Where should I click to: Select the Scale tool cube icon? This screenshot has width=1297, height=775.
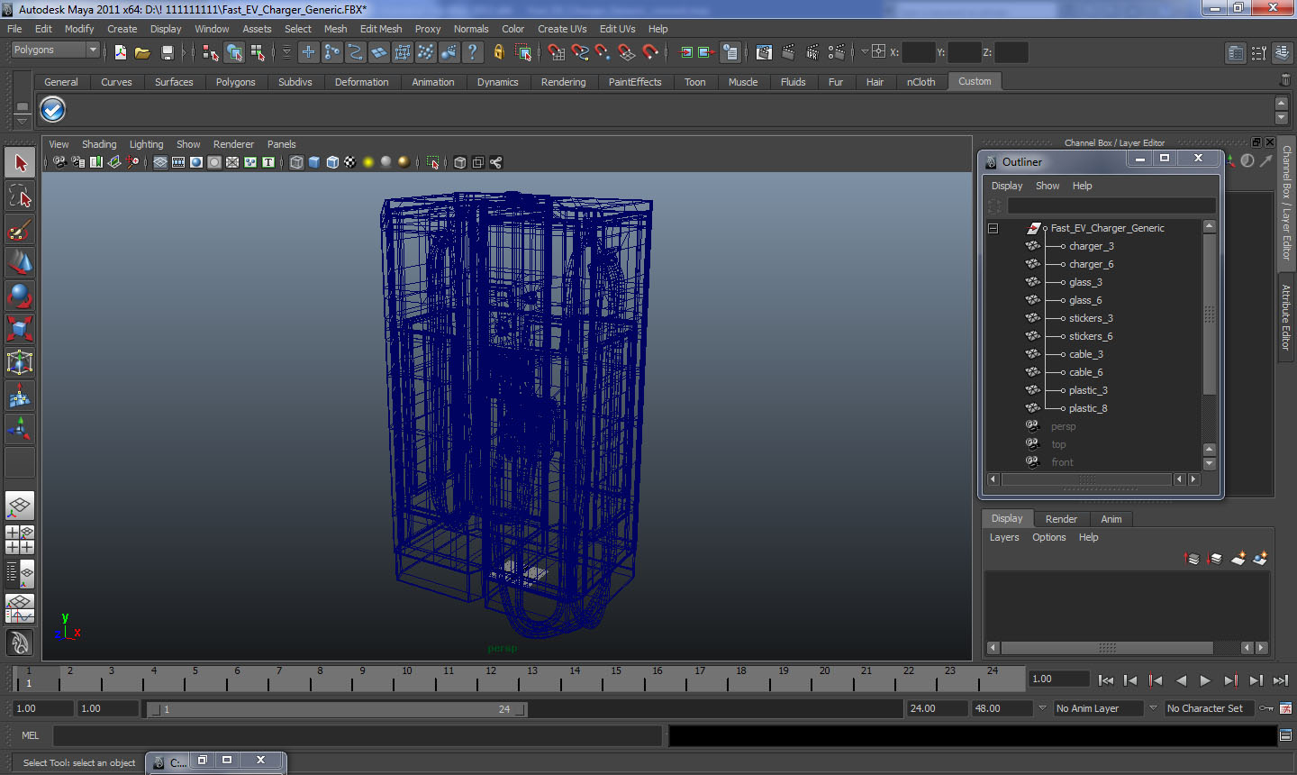20,329
